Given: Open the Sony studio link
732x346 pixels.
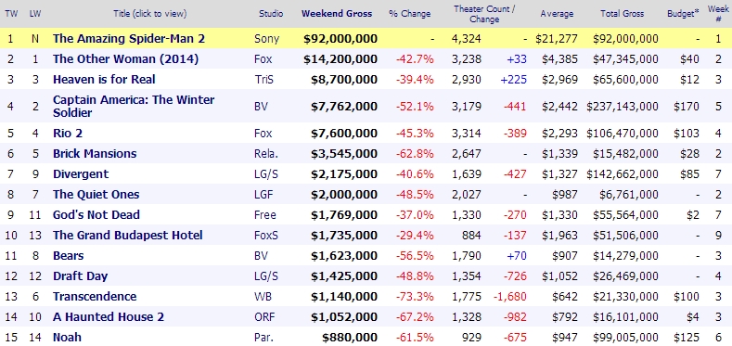Looking at the screenshot, I should click(x=266, y=39).
